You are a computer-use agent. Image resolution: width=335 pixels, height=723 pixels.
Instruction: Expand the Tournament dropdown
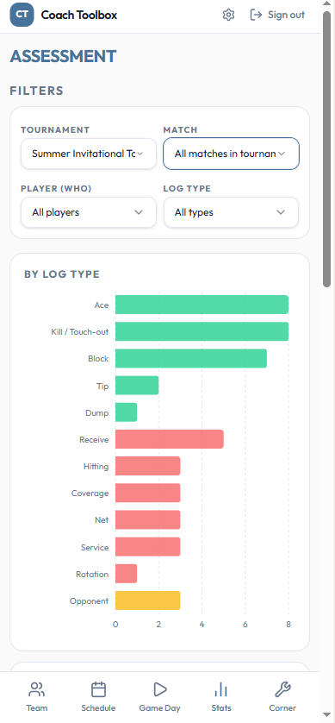(89, 154)
